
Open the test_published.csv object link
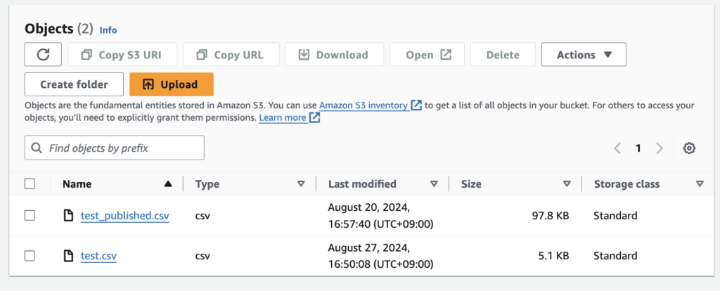(x=125, y=216)
